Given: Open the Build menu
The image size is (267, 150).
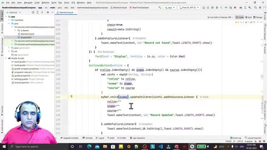Looking at the screenshot, I should pyautogui.click(x=54, y=2).
